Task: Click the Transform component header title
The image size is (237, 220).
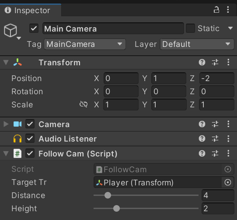Action: 59,62
